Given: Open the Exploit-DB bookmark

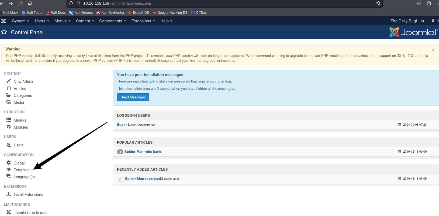Looking at the screenshot, I should click(138, 13).
